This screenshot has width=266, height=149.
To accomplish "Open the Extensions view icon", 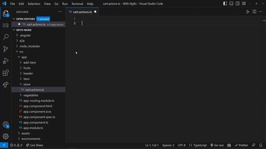I will coord(5,73).
